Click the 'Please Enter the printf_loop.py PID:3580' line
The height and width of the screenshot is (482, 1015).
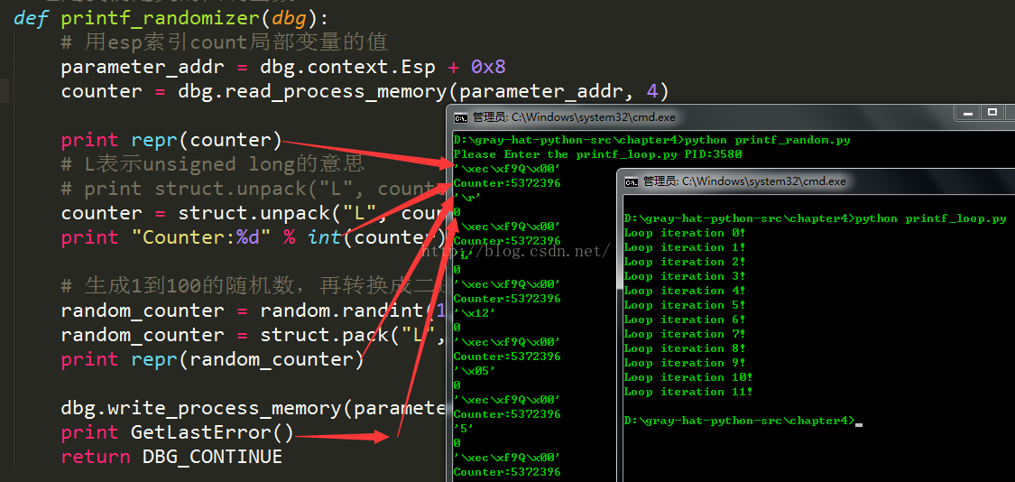click(x=597, y=154)
